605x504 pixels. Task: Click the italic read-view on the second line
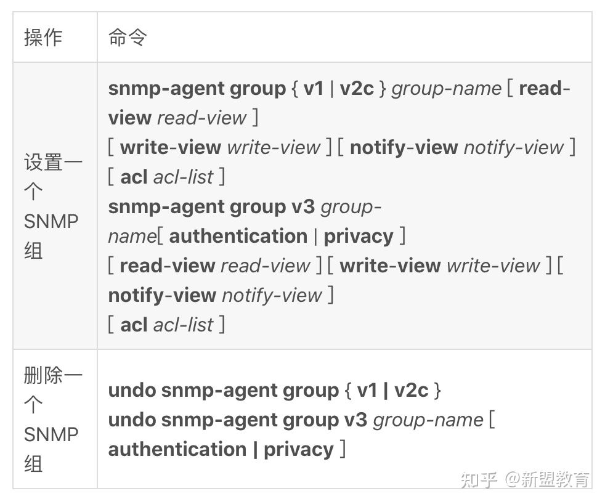[201, 118]
